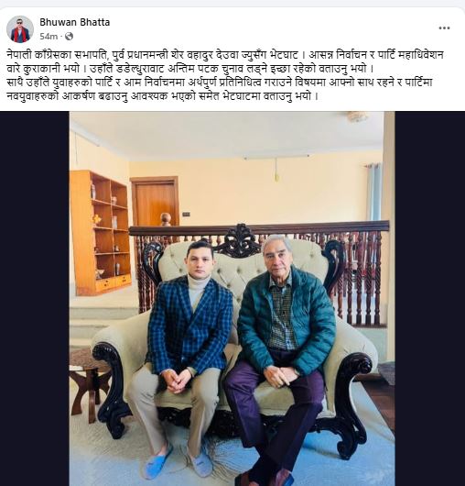Image resolution: width=465 pixels, height=486 pixels.
Task: Click the carved sofa crest ornament
Action: [239, 240]
